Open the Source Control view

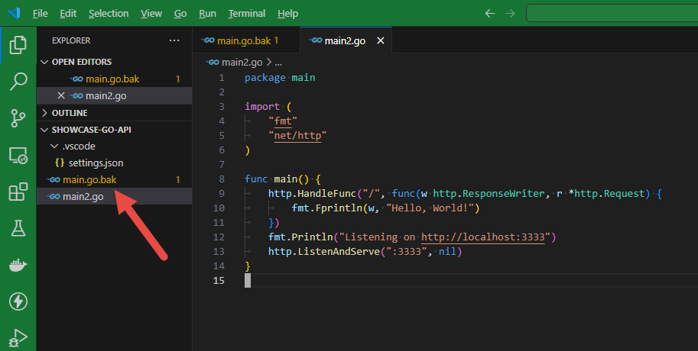[18, 118]
